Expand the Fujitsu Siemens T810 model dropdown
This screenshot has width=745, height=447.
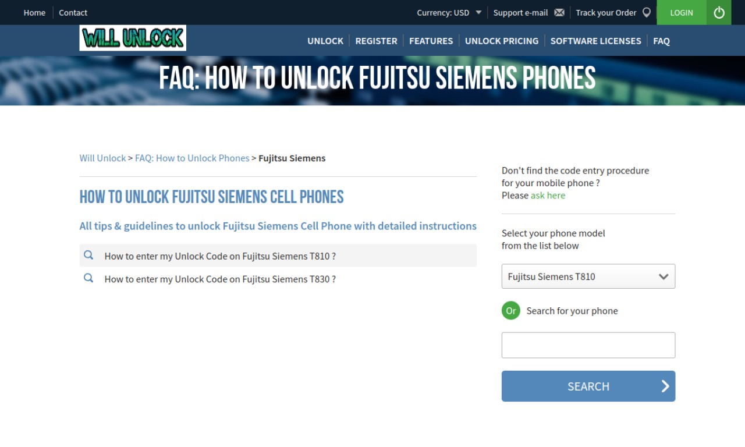[x=588, y=276]
